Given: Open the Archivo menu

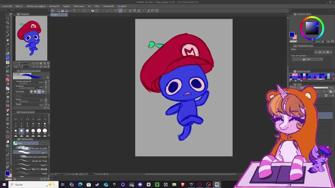Looking at the screenshot, I should [x=7, y=6].
